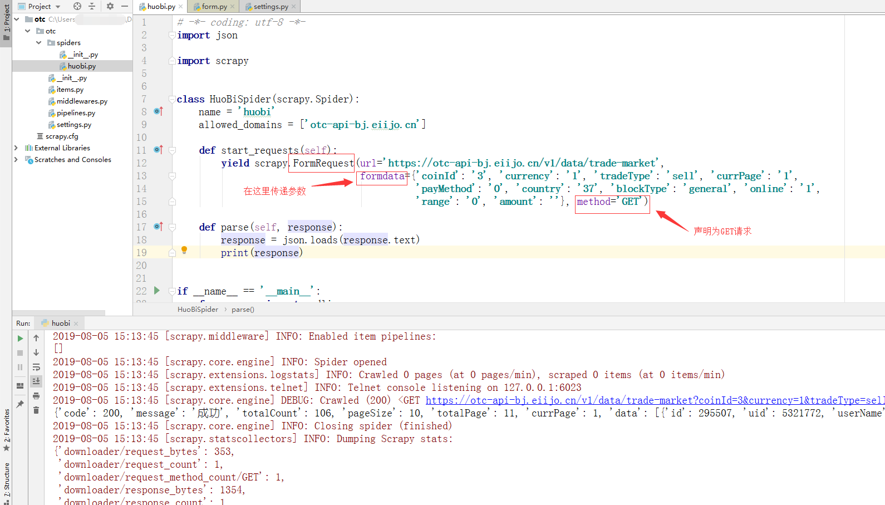Viewport: 885px width, 505px height.
Task: Toggle soft-wrap in Run console
Action: pos(36,367)
